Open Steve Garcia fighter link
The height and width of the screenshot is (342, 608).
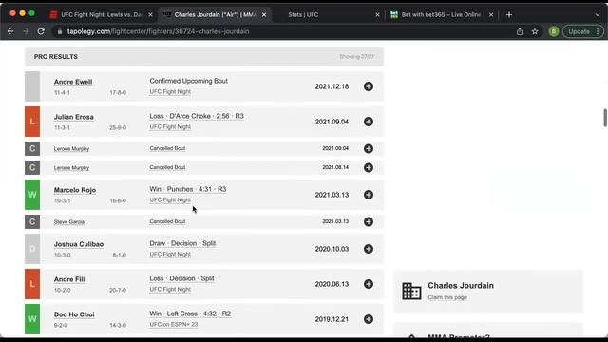click(69, 221)
